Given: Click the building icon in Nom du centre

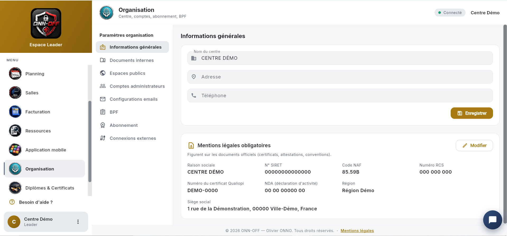Looking at the screenshot, I should coord(194,58).
